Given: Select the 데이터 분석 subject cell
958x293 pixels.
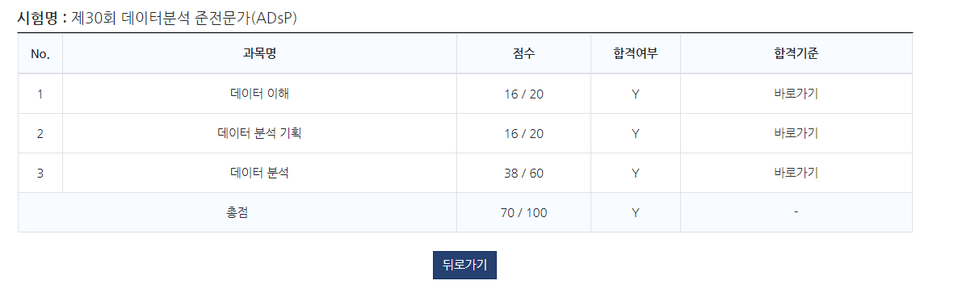Looking at the screenshot, I should pos(259,173).
